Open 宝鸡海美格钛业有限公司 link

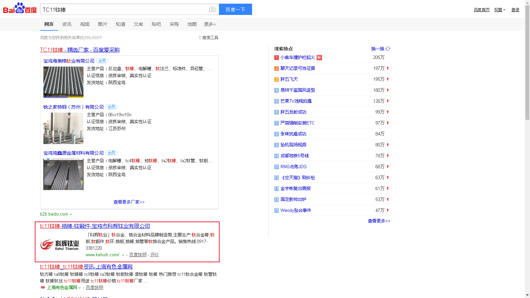(x=69, y=61)
